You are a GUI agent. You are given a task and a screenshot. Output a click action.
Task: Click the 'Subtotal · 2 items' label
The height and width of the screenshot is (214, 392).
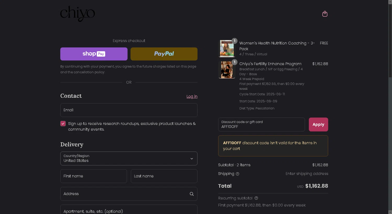[234, 165]
